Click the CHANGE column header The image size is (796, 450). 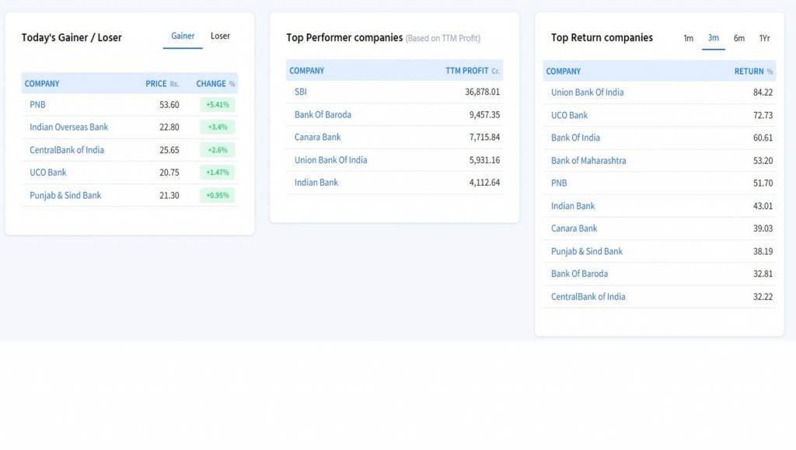click(215, 84)
